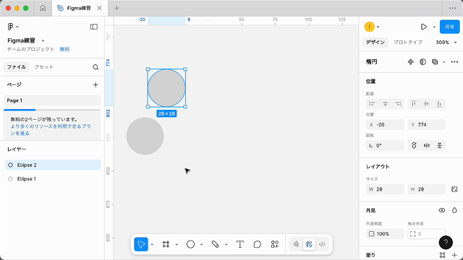Switch to the デザイン tab

point(375,43)
